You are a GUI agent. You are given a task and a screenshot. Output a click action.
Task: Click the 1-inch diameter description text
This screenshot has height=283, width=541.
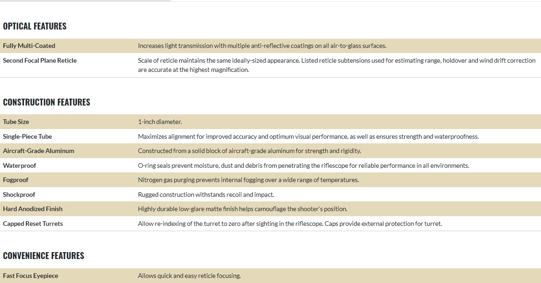tap(160, 122)
